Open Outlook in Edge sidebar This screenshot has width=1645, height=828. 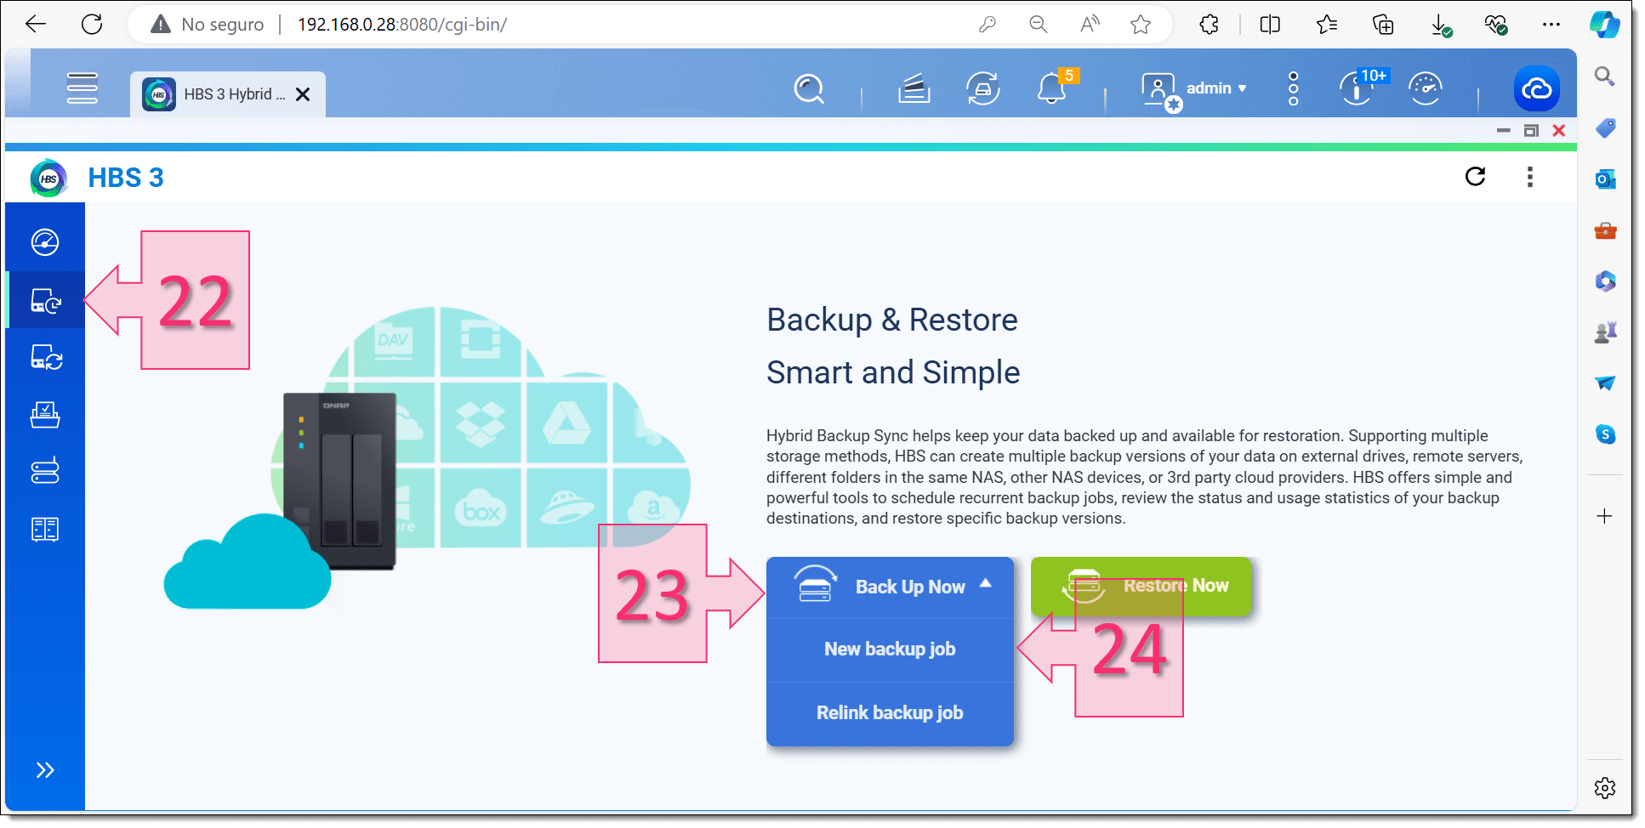click(1605, 179)
